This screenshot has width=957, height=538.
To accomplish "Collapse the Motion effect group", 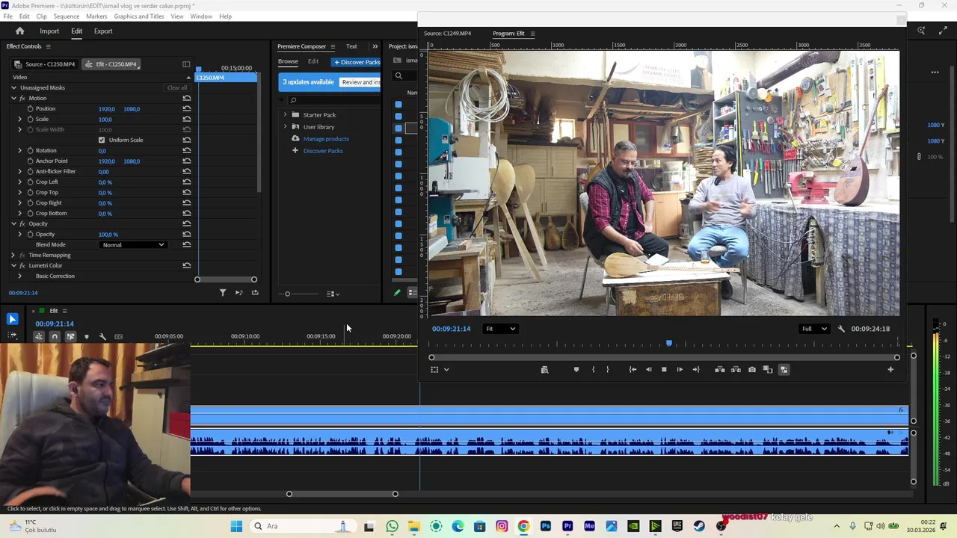I will [x=13, y=98].
